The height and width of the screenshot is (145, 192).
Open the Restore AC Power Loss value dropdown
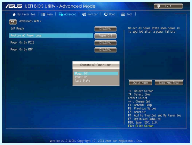pyautogui.click(x=105, y=36)
